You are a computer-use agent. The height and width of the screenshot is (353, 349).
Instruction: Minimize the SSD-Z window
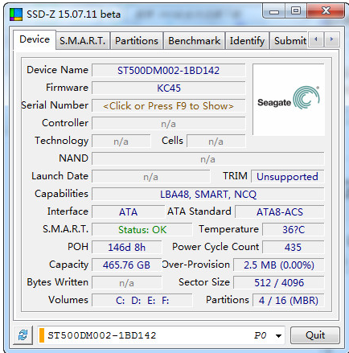(274, 11)
